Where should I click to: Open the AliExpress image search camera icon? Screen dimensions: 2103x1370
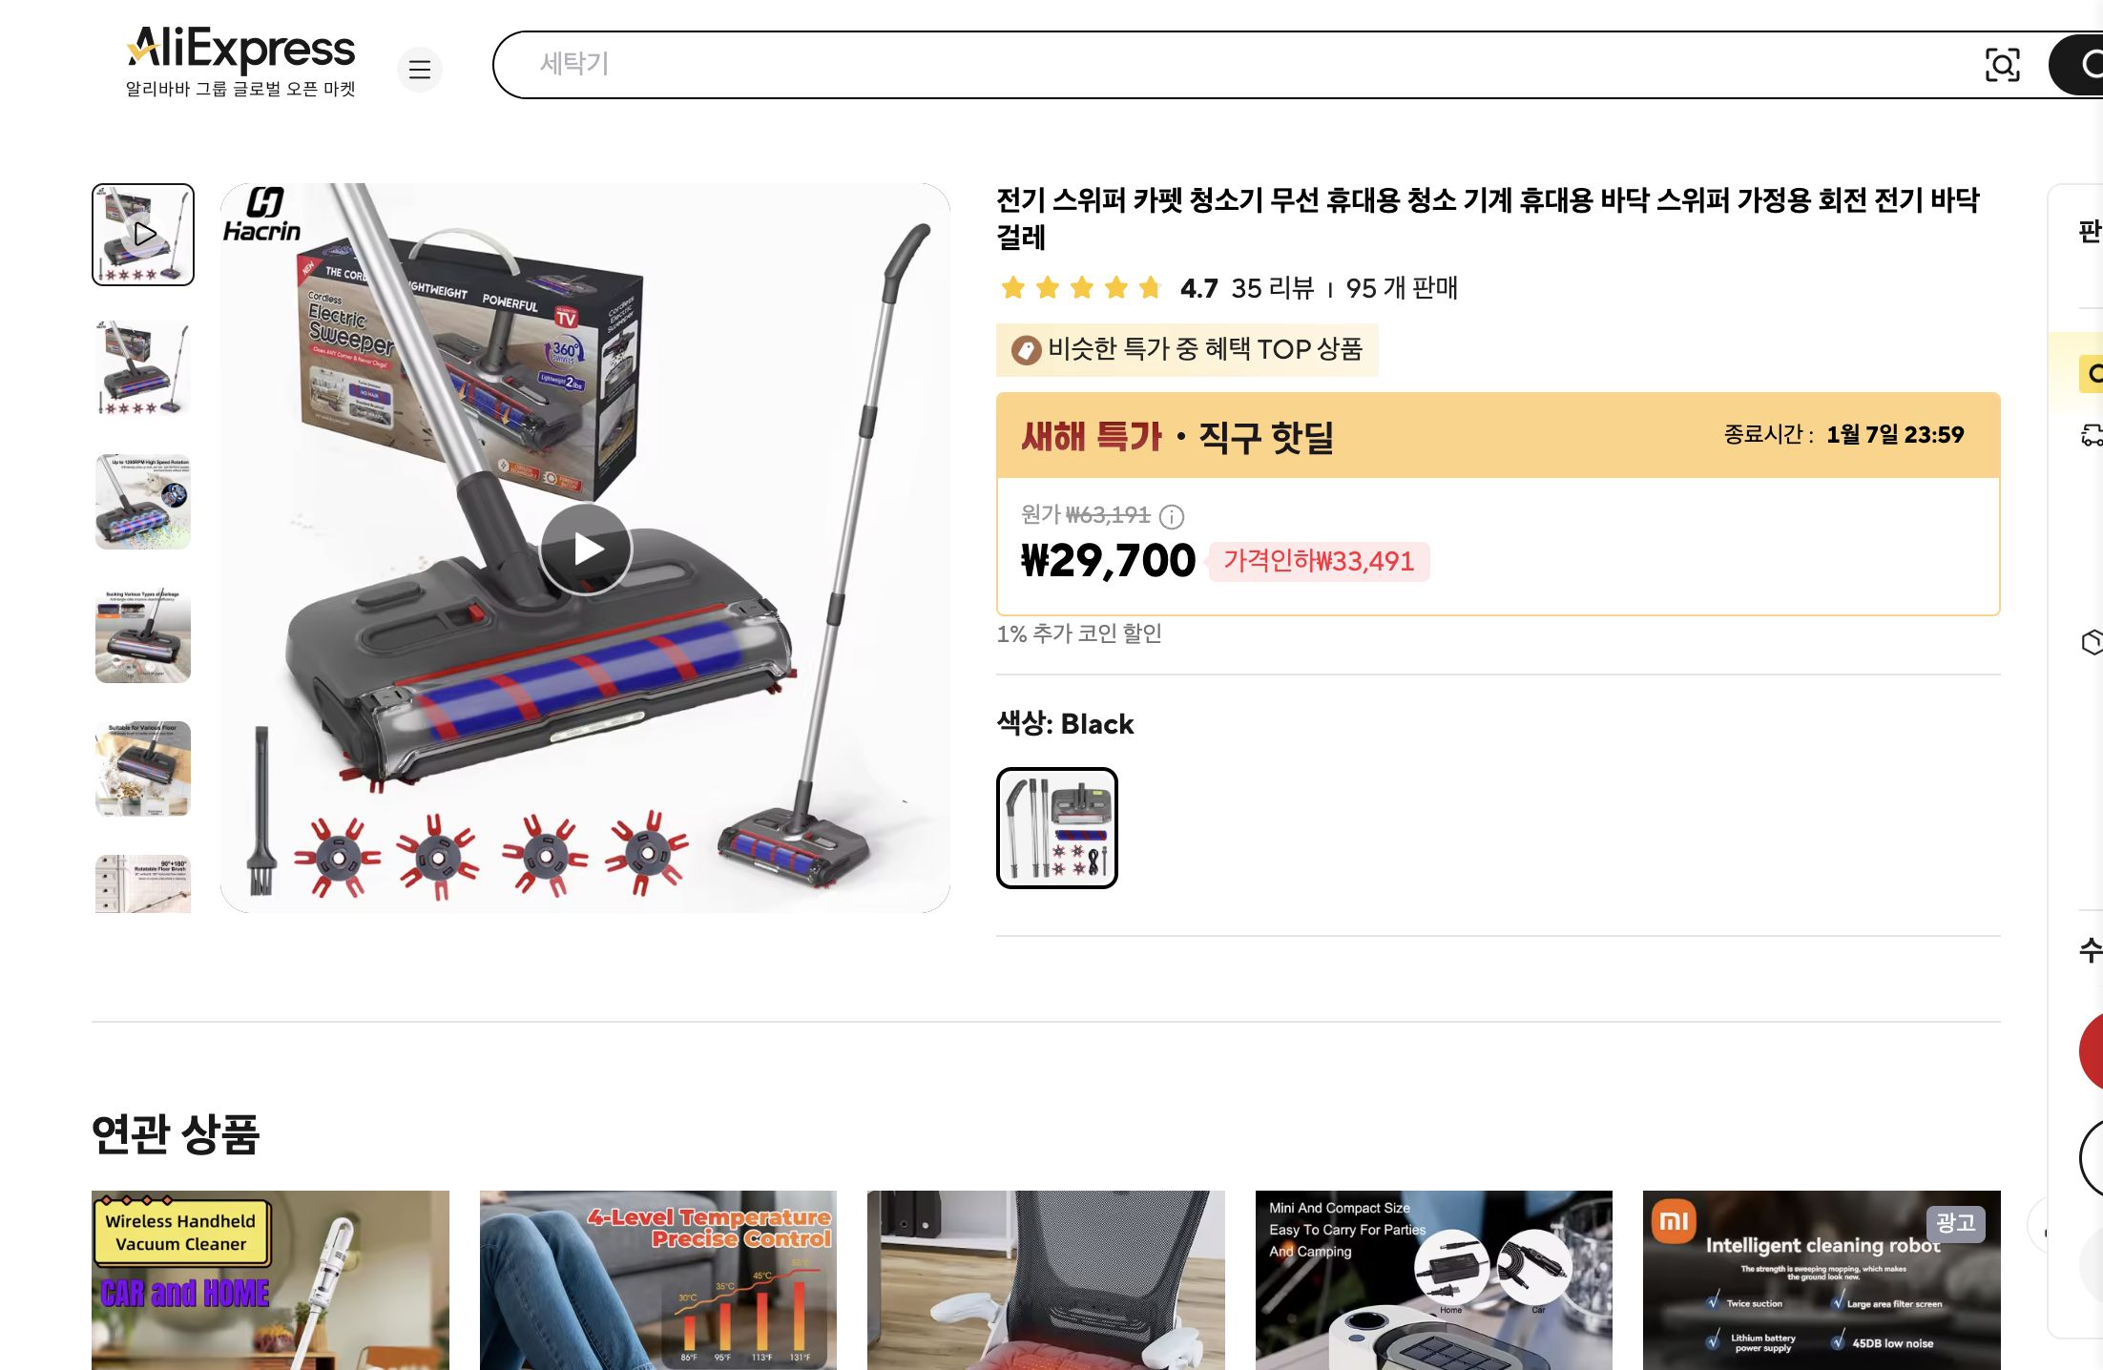[2003, 65]
